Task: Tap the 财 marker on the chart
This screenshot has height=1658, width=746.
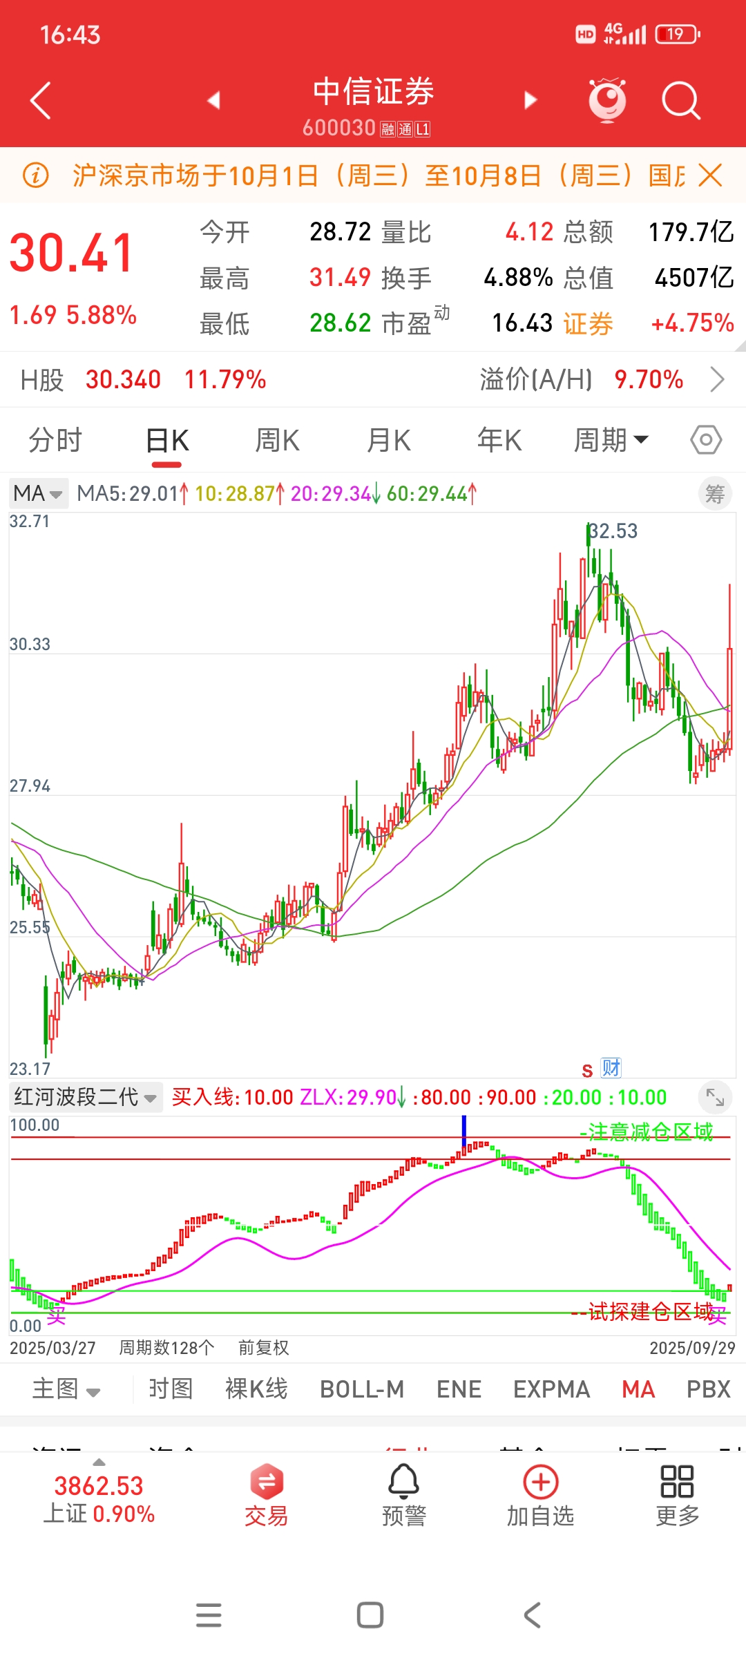Action: pyautogui.click(x=611, y=1069)
